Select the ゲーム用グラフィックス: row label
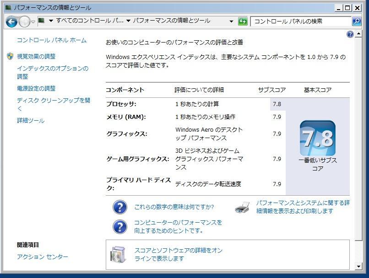 pos(138,159)
